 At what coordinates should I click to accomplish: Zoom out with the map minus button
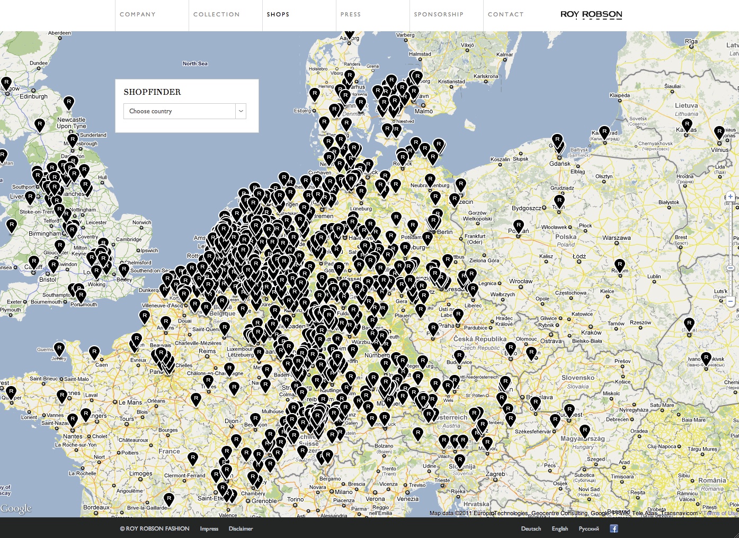(x=731, y=301)
